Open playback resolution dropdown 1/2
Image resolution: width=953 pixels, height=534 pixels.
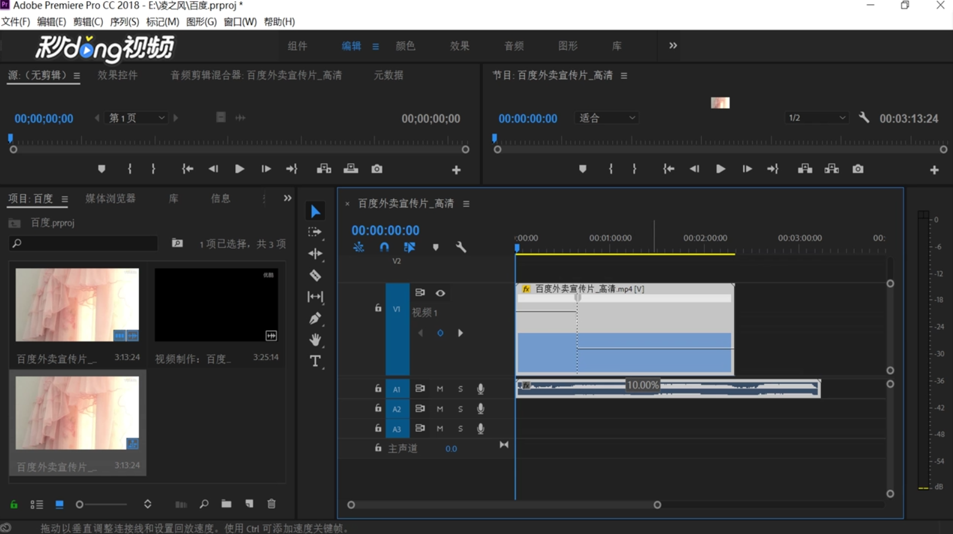click(816, 118)
